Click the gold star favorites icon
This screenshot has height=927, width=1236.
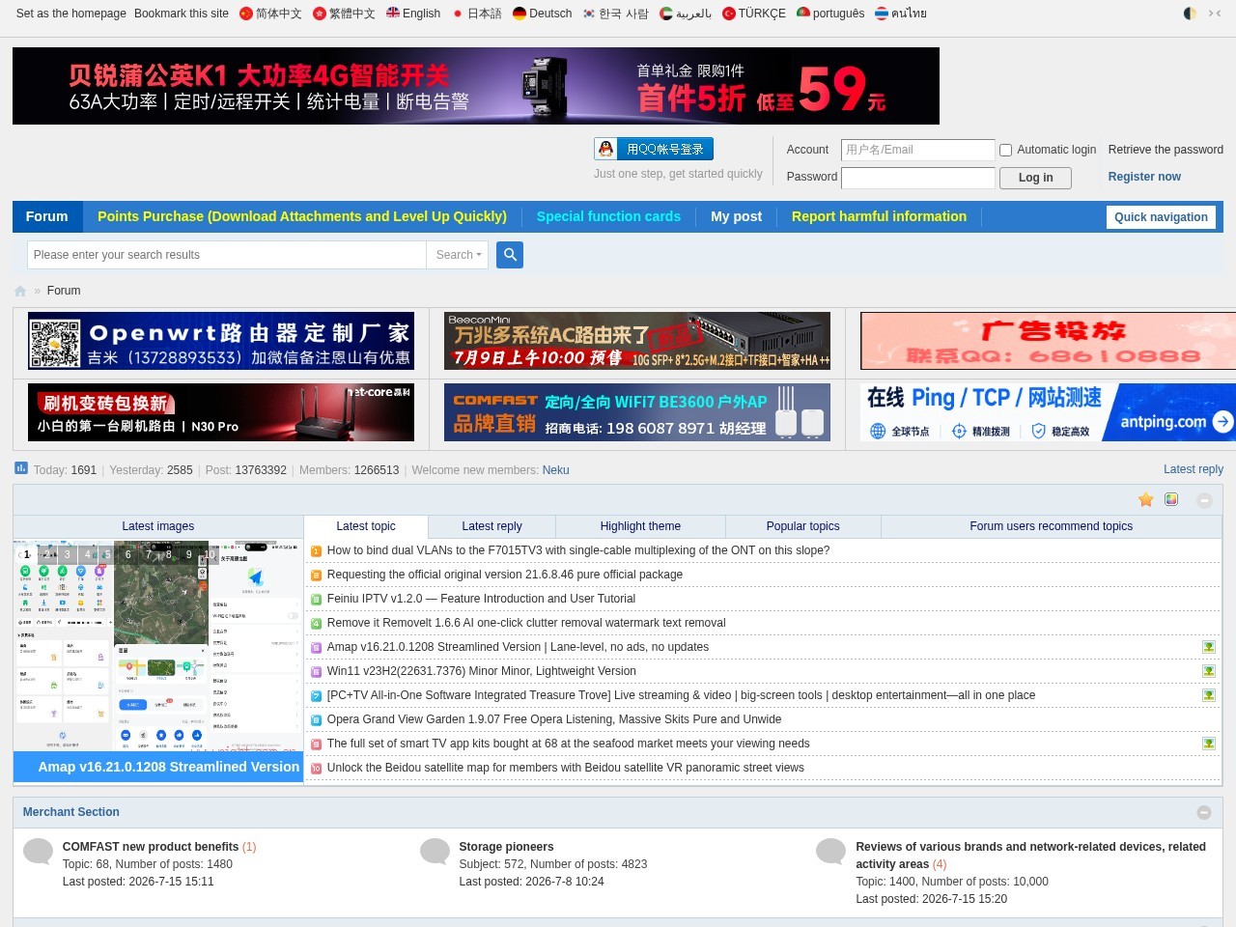1146,499
